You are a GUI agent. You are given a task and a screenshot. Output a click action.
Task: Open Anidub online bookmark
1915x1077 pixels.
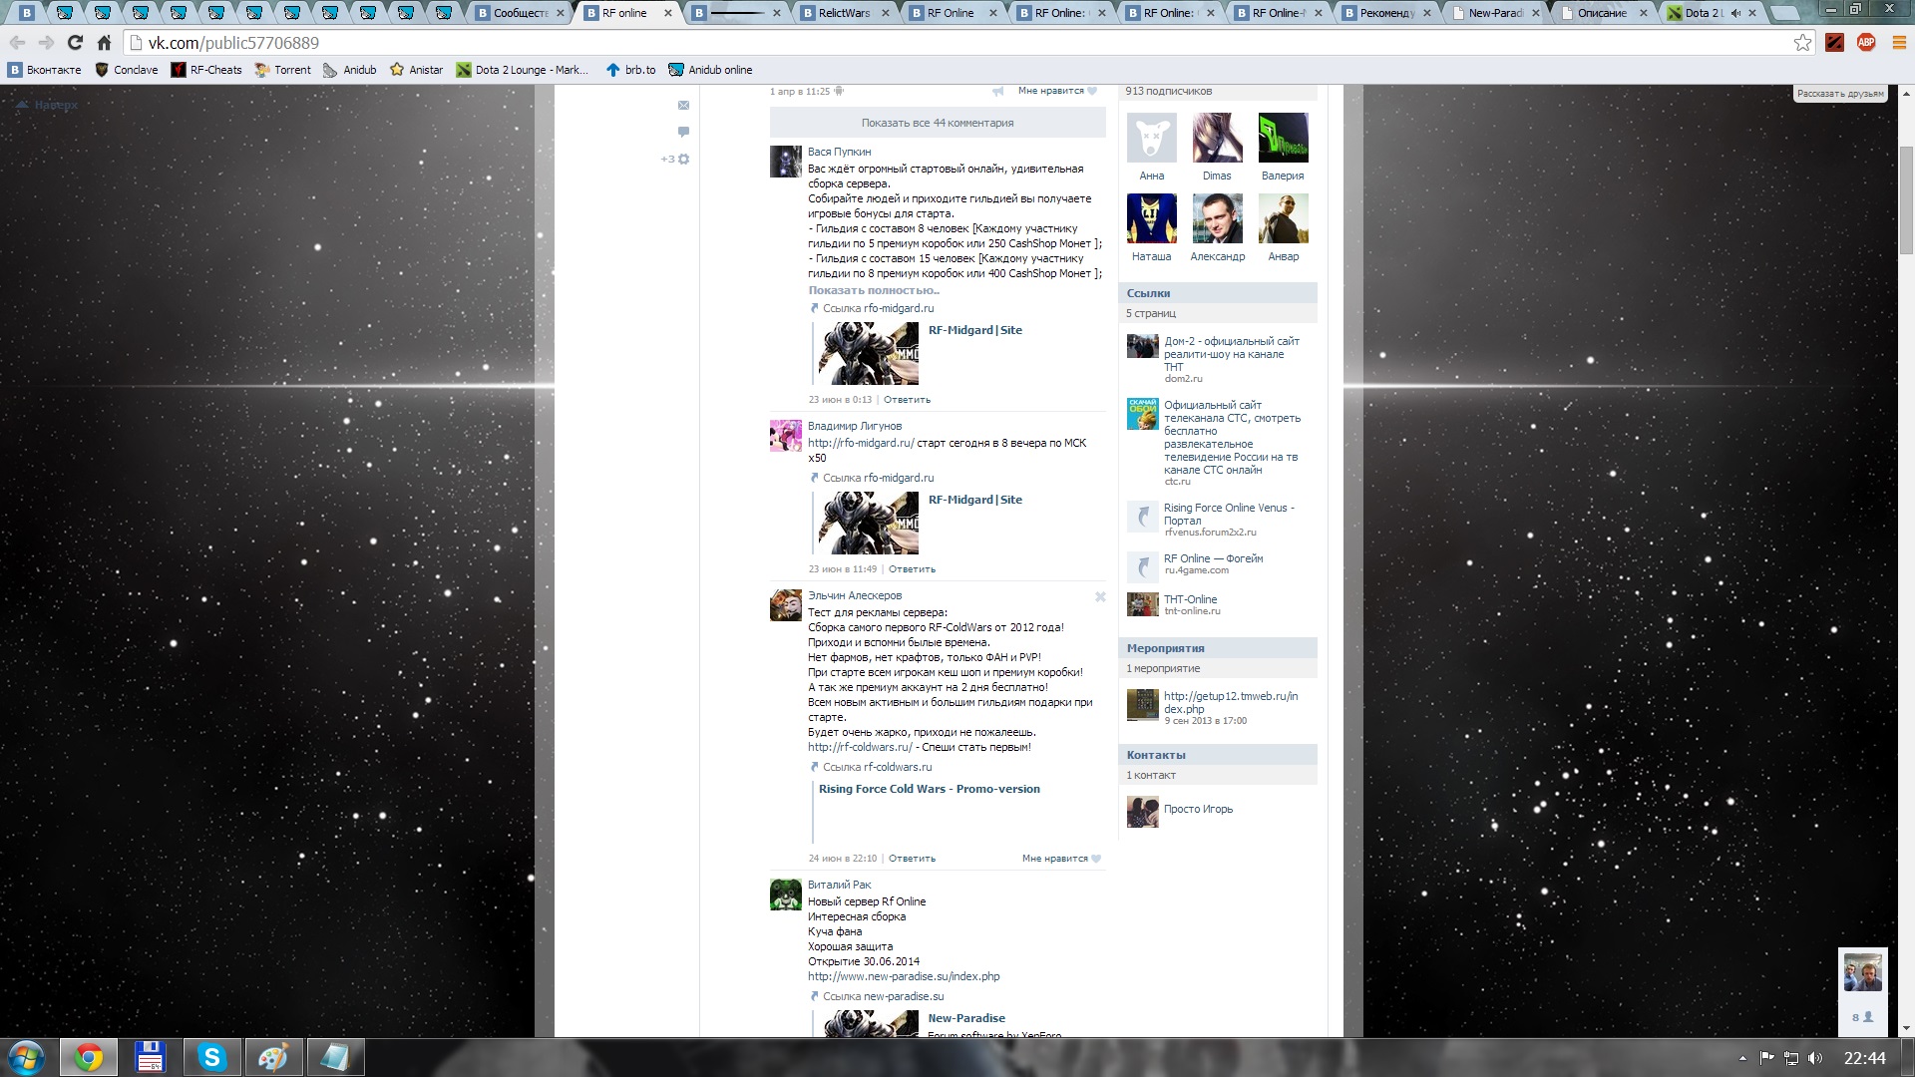710,70
